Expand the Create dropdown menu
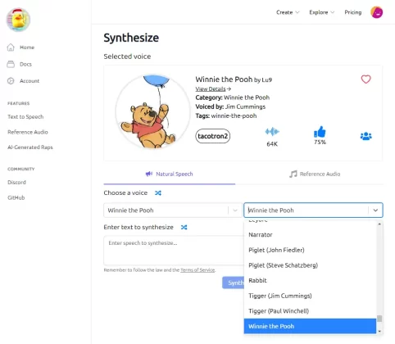 288,12
